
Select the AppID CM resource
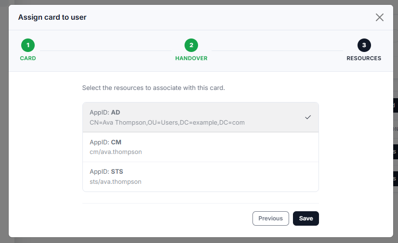tap(200, 147)
